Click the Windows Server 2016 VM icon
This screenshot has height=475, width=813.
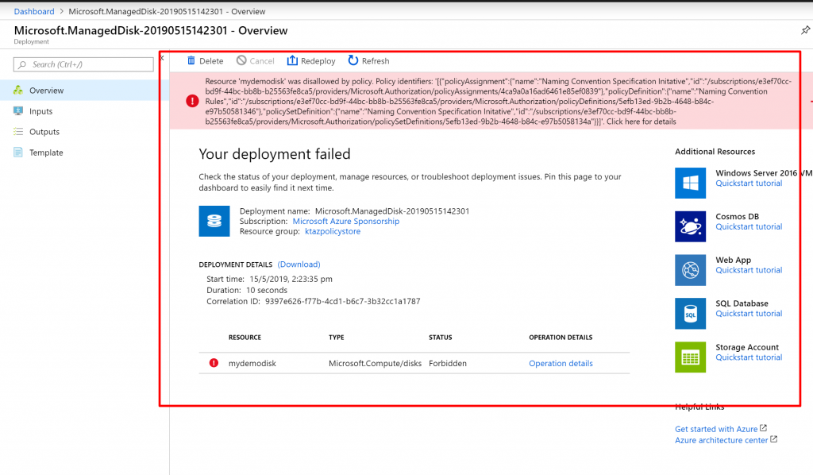(690, 183)
